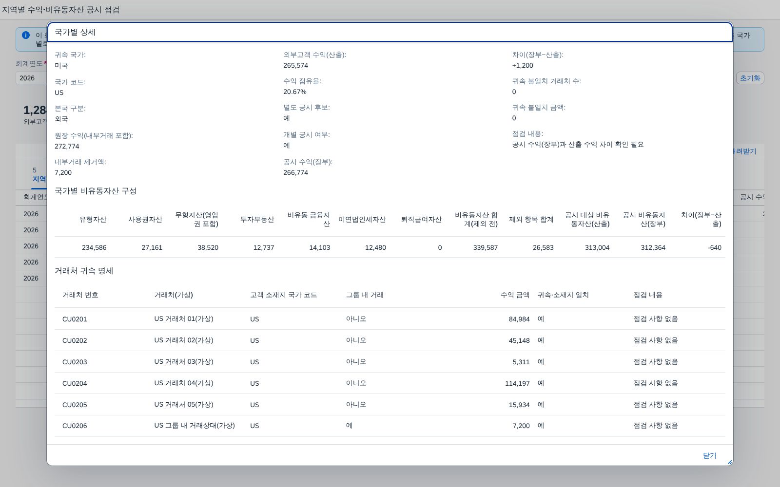Click 수익 점유율 value 20.67%
780x487 pixels.
295,92
